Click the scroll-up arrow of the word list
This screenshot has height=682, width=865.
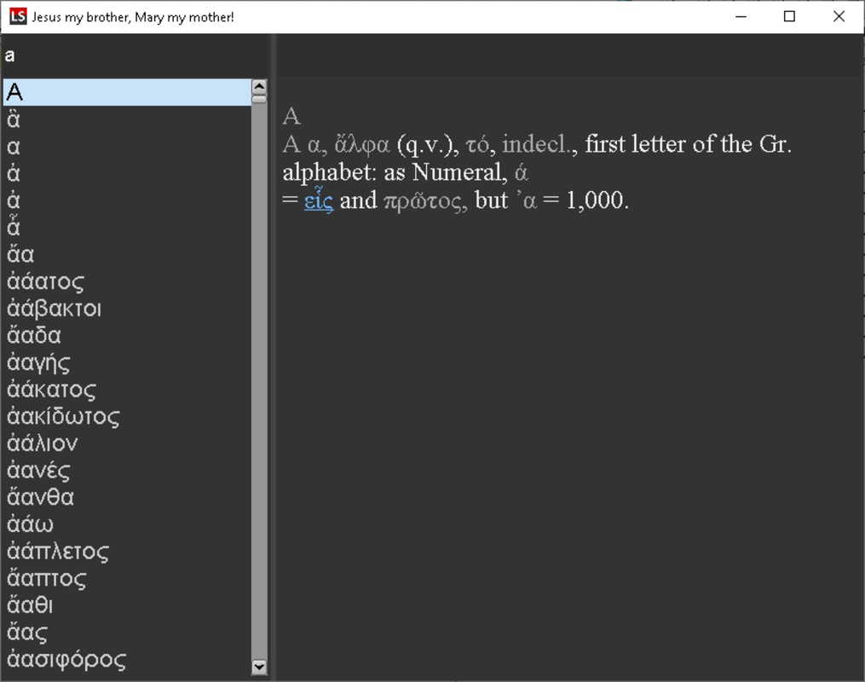(259, 87)
